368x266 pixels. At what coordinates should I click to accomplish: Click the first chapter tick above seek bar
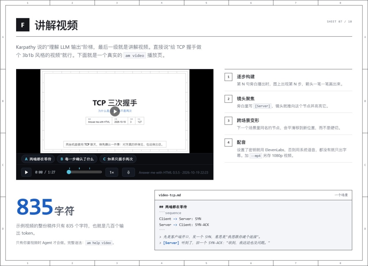point(69,168)
